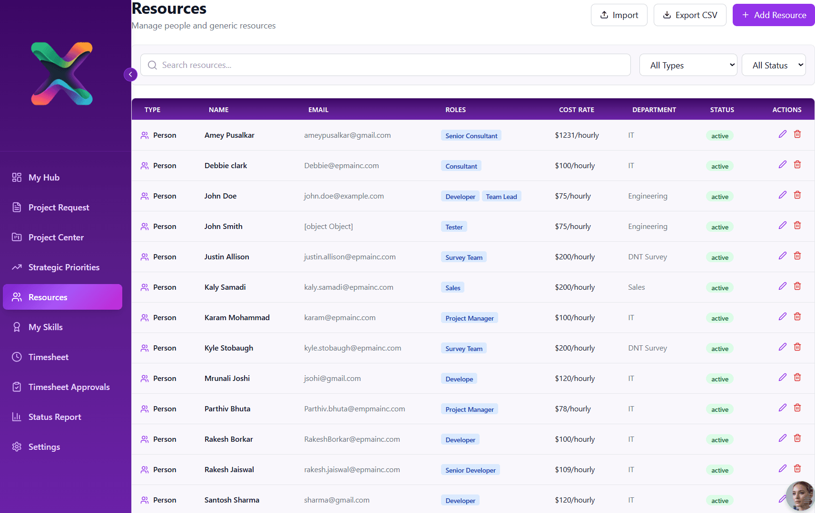Click the $78/hourly cost rate
The height and width of the screenshot is (513, 815).
(573, 409)
